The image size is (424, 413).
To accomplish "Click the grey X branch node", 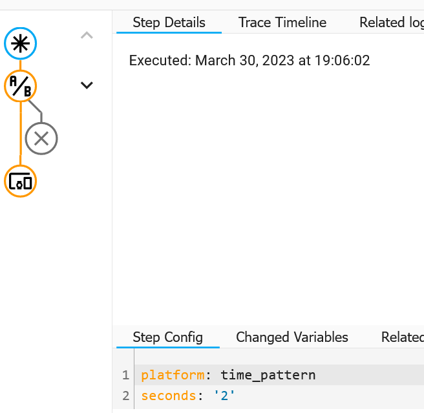I will 41,138.
